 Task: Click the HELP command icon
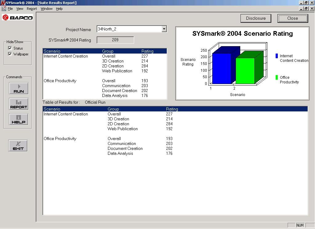pos(19,119)
